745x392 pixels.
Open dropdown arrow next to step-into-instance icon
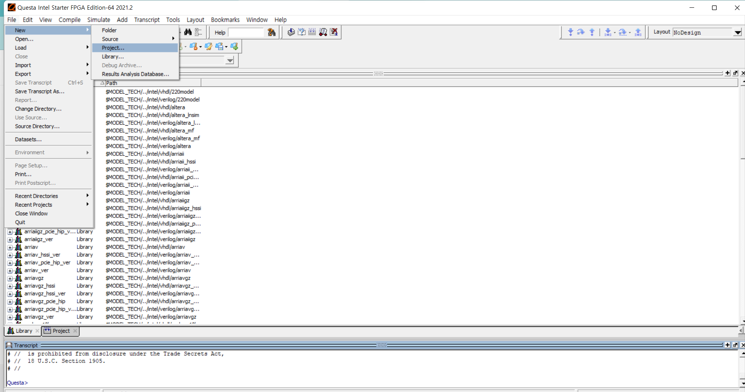pyautogui.click(x=615, y=33)
